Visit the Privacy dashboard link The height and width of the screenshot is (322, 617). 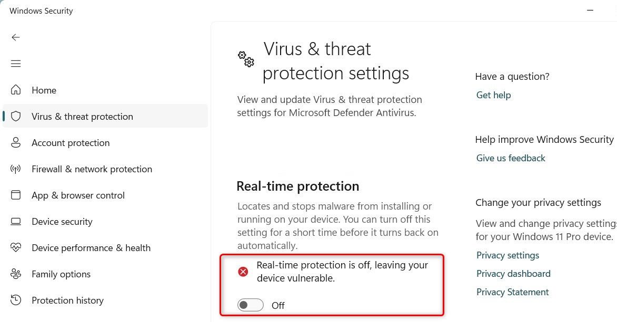tap(513, 274)
